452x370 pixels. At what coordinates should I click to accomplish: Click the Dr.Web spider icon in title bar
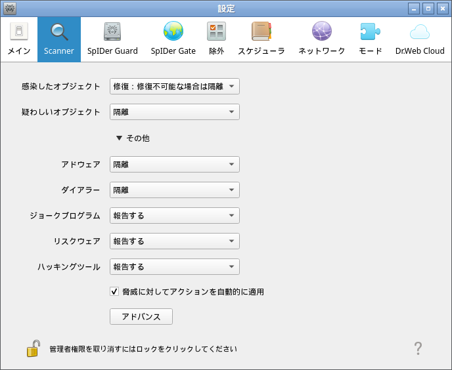tap(9, 9)
